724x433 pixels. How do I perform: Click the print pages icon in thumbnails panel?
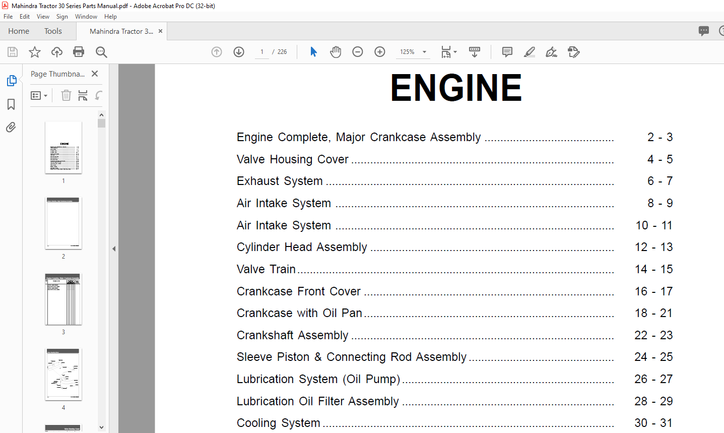[83, 95]
